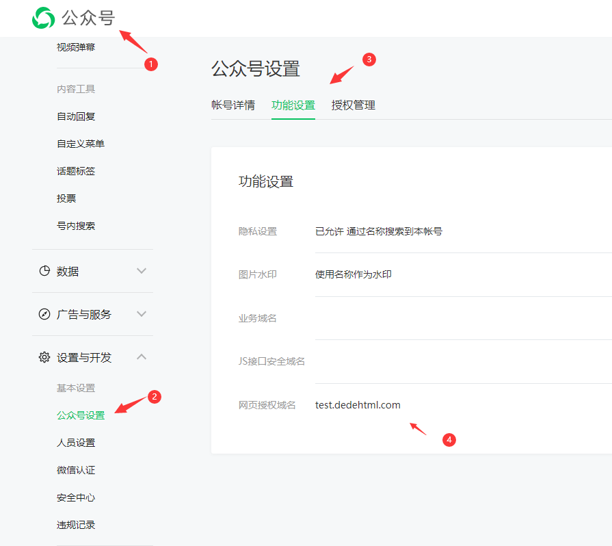Switch to the 帐号详情 tab
The image size is (612, 546).
point(233,105)
